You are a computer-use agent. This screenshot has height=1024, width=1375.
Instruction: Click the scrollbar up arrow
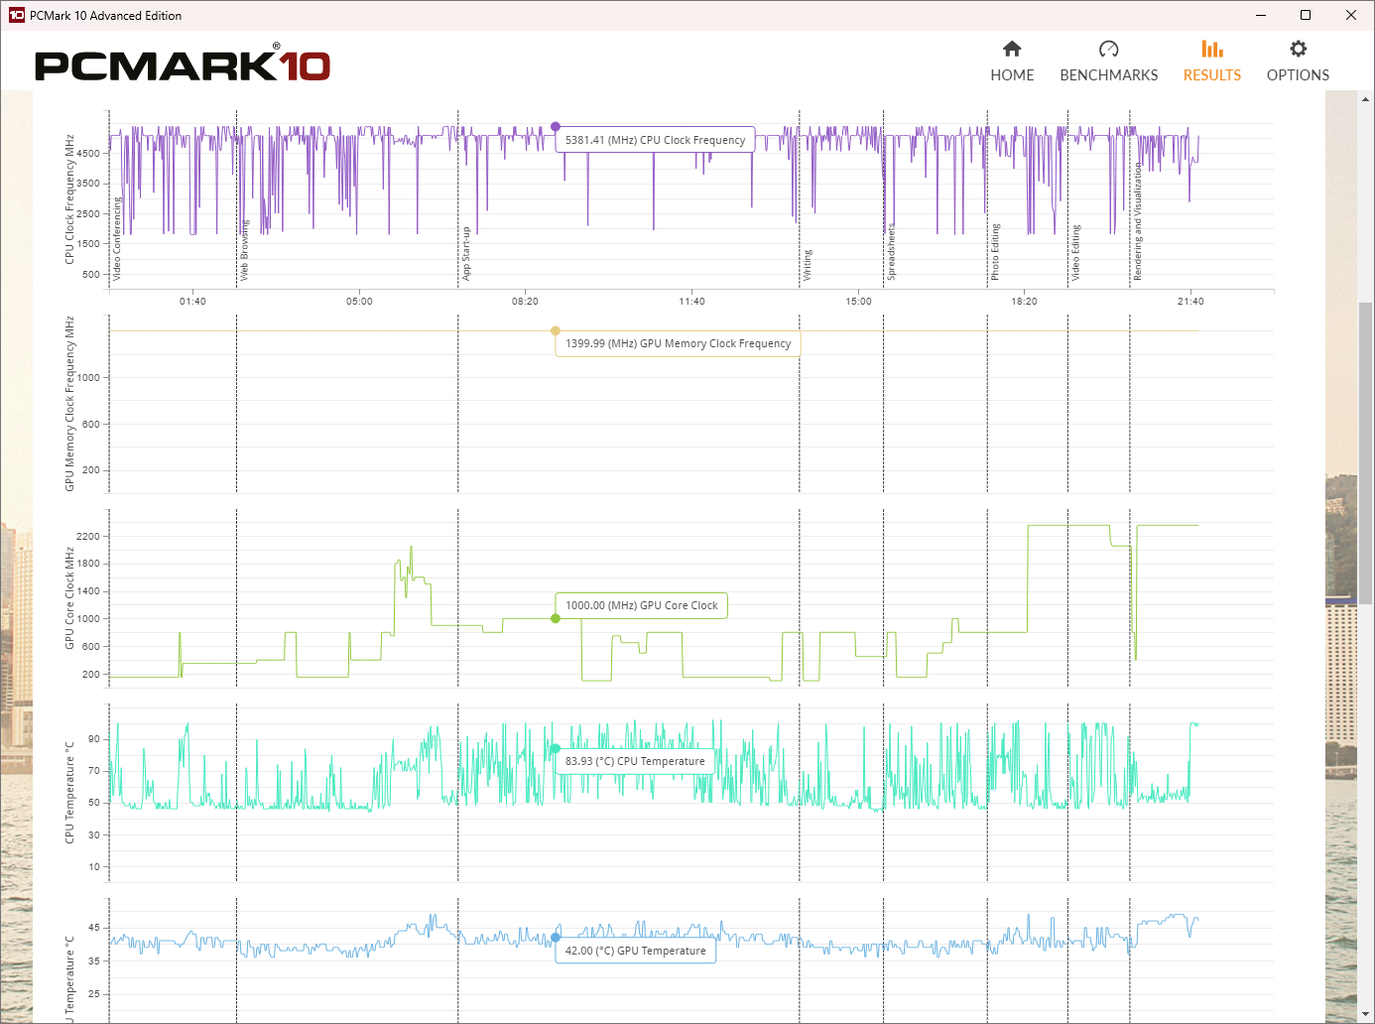point(1365,99)
